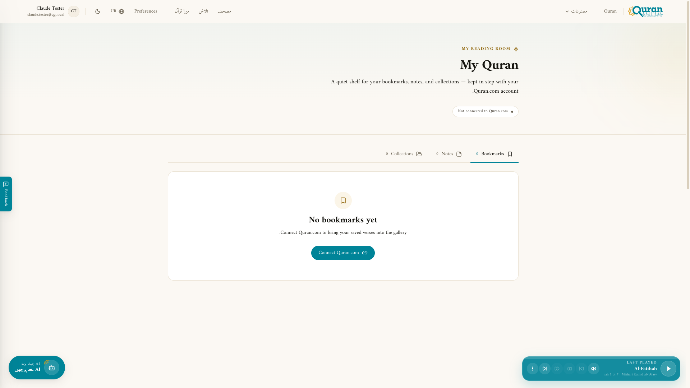690x388 pixels.
Task: Click the sparkle icon beside MY READING ROOM
Action: pyautogui.click(x=516, y=49)
